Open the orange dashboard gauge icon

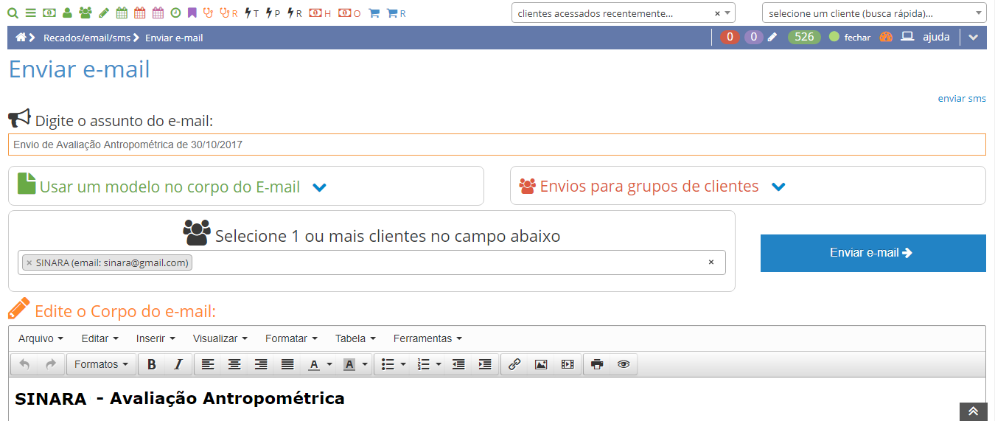click(886, 37)
